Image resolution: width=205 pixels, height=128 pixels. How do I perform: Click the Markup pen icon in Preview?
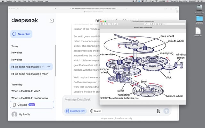pyautogui.click(x=146, y=24)
